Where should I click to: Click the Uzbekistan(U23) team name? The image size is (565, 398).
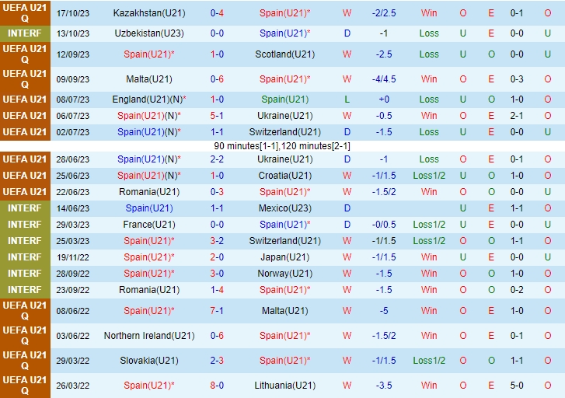[x=148, y=33]
